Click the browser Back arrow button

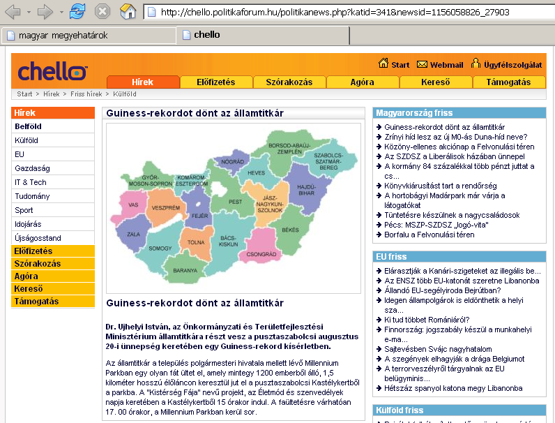click(13, 12)
